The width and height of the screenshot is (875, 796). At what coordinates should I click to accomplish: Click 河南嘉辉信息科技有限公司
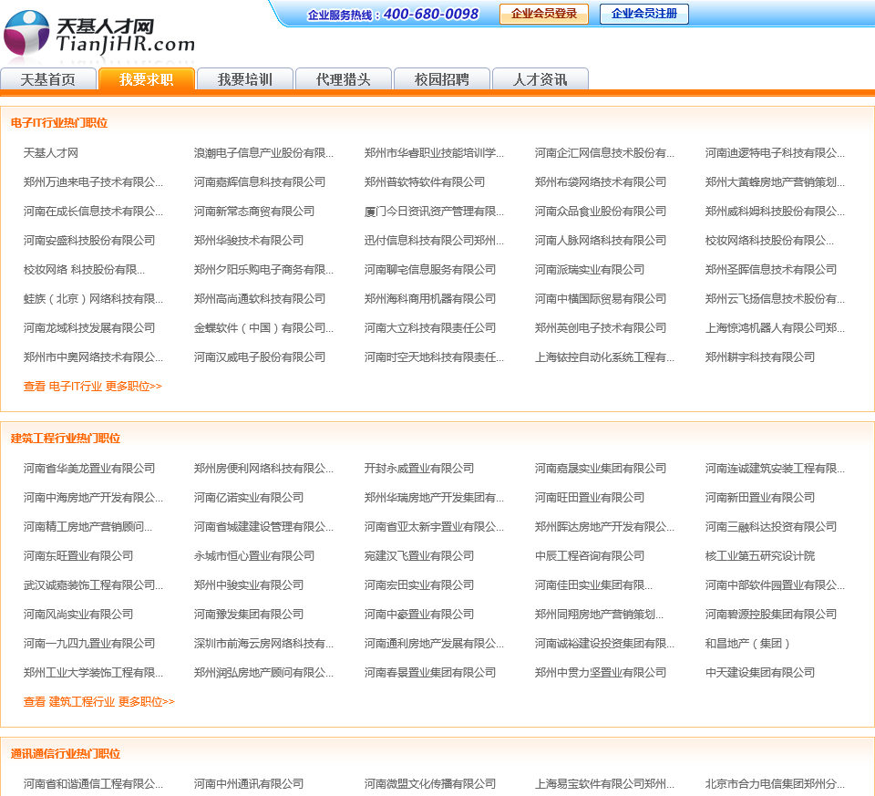tap(260, 182)
